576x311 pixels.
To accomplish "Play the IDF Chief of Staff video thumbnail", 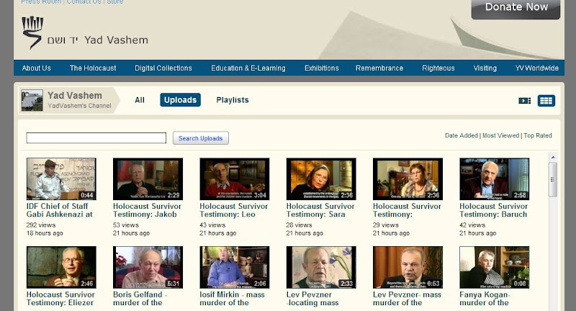I will (x=61, y=179).
